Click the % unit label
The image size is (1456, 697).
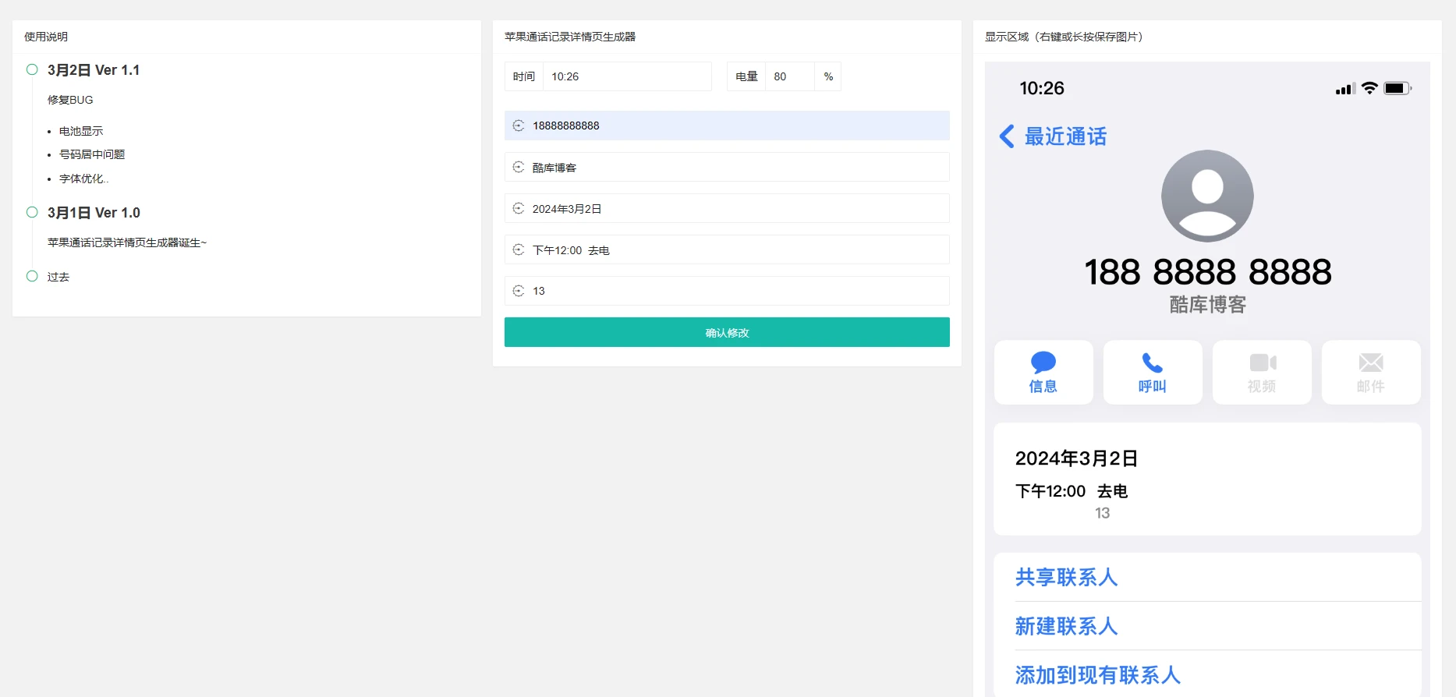(x=828, y=76)
